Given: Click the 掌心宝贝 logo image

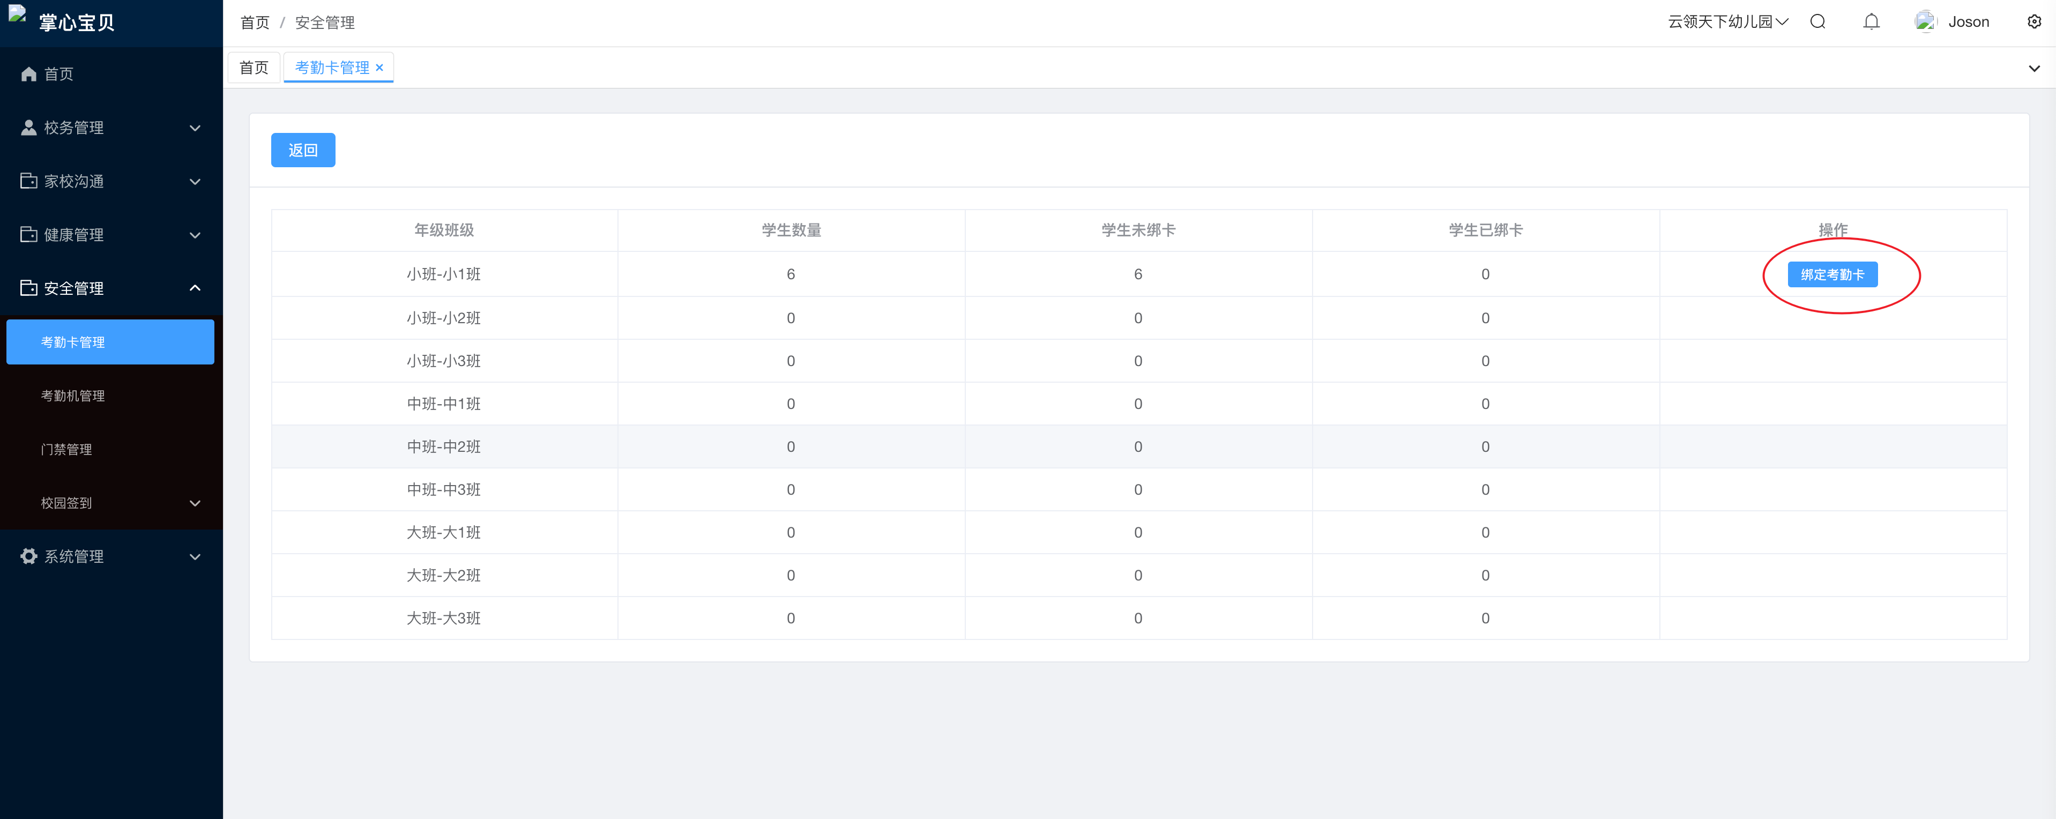Looking at the screenshot, I should coord(18,13).
